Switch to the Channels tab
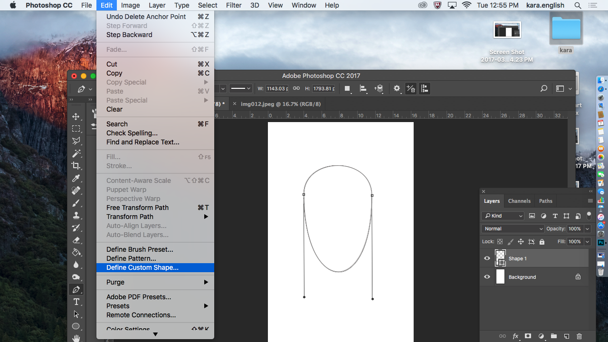 coord(519,200)
